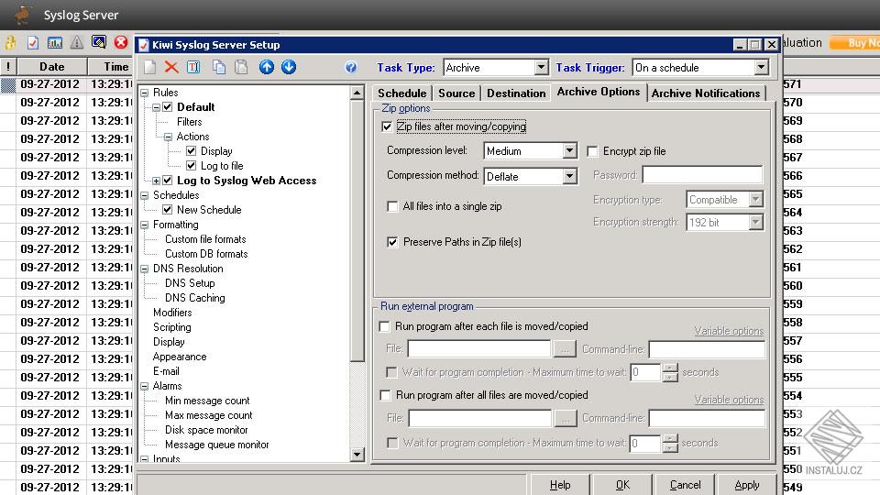Open the Compression level dropdown
The width and height of the screenshot is (880, 495).
pyautogui.click(x=569, y=150)
